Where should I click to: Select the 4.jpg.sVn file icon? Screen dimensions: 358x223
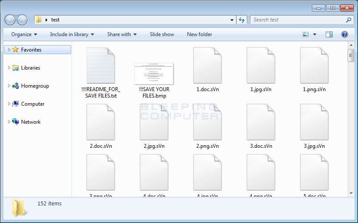208,172
